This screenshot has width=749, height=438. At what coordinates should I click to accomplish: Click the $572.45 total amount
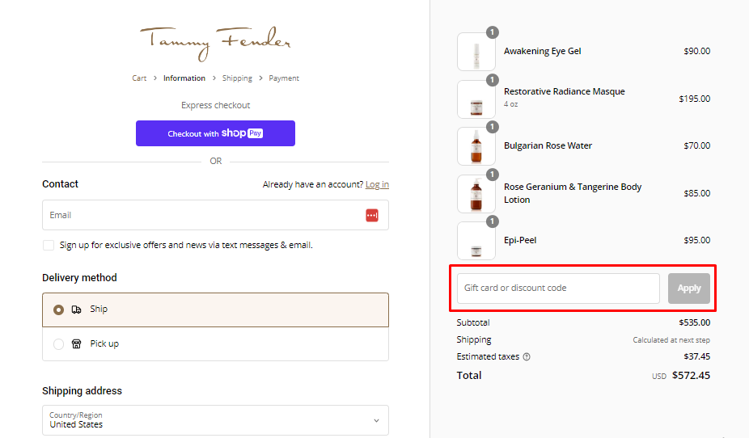click(691, 376)
